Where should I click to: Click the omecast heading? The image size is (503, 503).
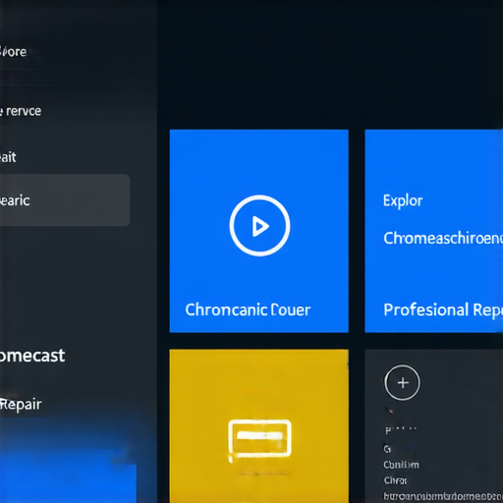[x=32, y=356]
